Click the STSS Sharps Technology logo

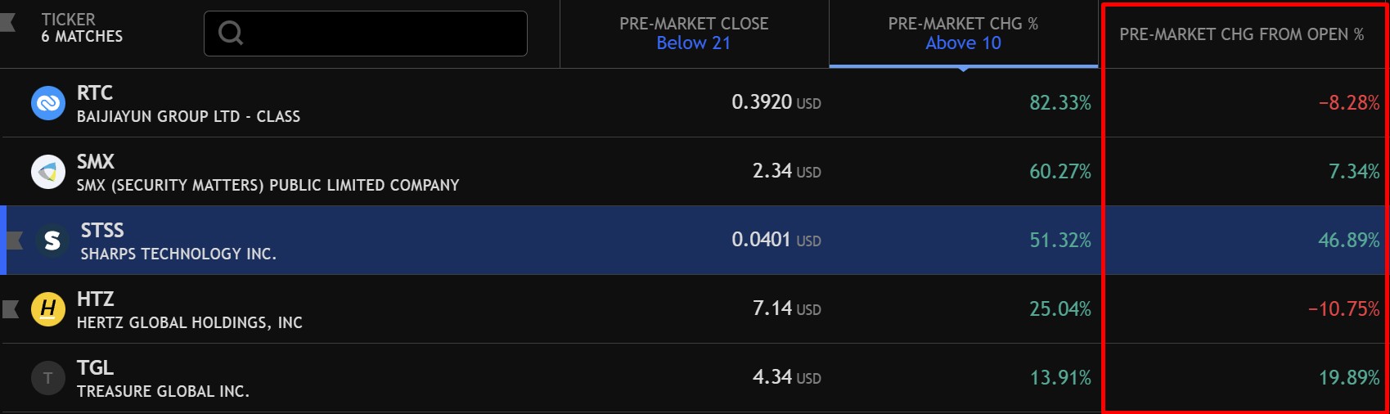pyautogui.click(x=52, y=241)
